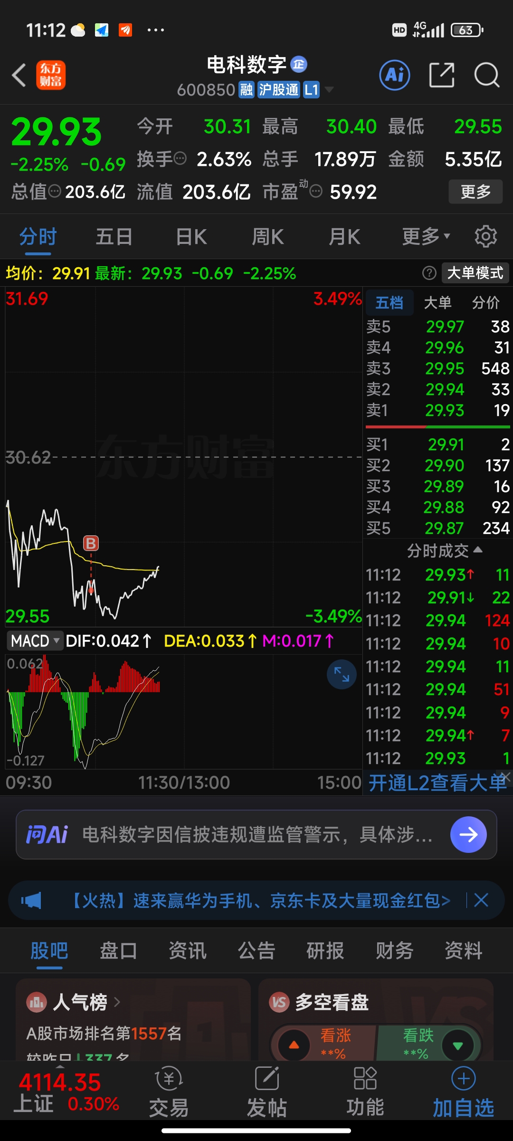Tap the 总值 info icon

(55, 192)
